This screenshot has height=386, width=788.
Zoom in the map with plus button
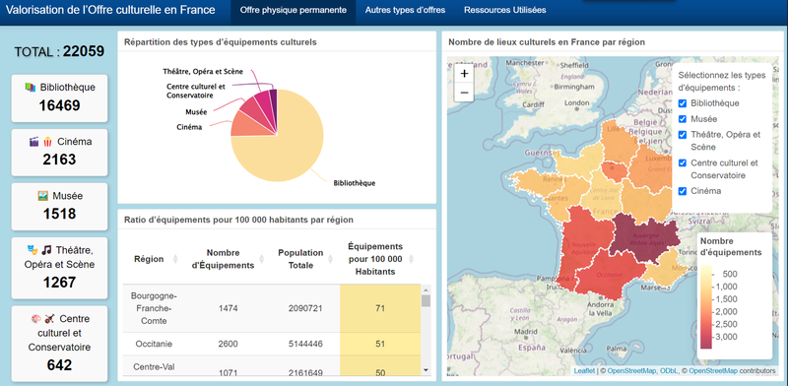pos(464,74)
